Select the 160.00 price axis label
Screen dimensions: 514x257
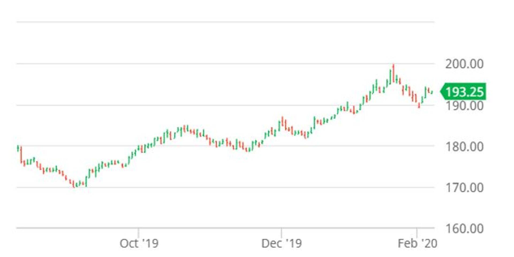pyautogui.click(x=464, y=229)
